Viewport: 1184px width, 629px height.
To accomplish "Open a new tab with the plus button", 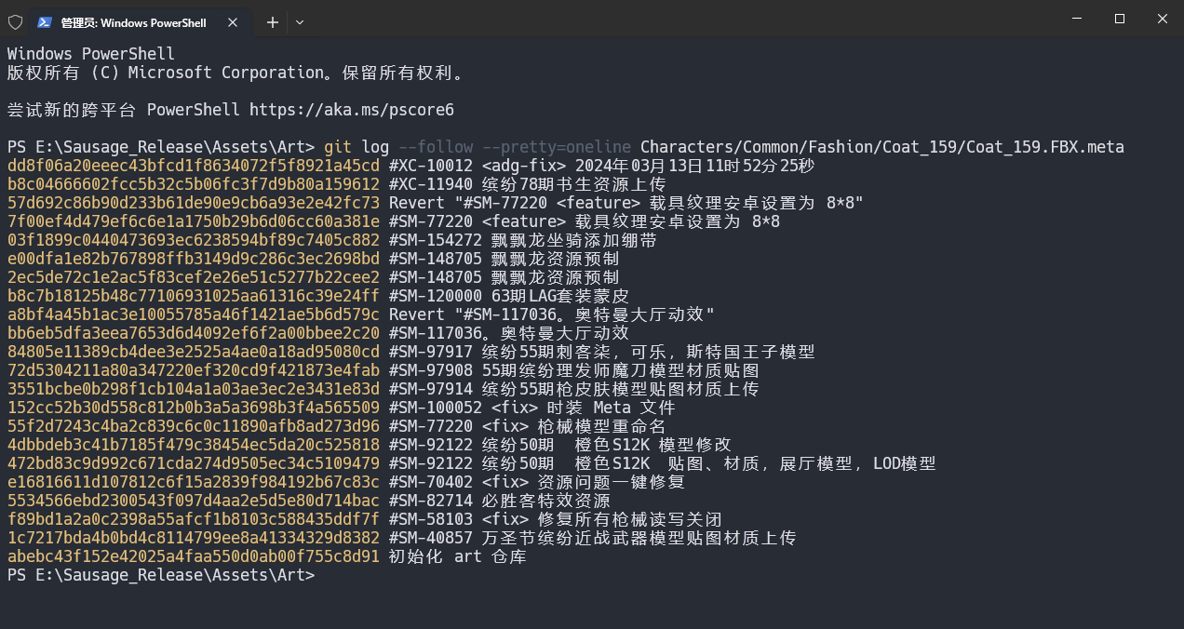I will coord(272,21).
